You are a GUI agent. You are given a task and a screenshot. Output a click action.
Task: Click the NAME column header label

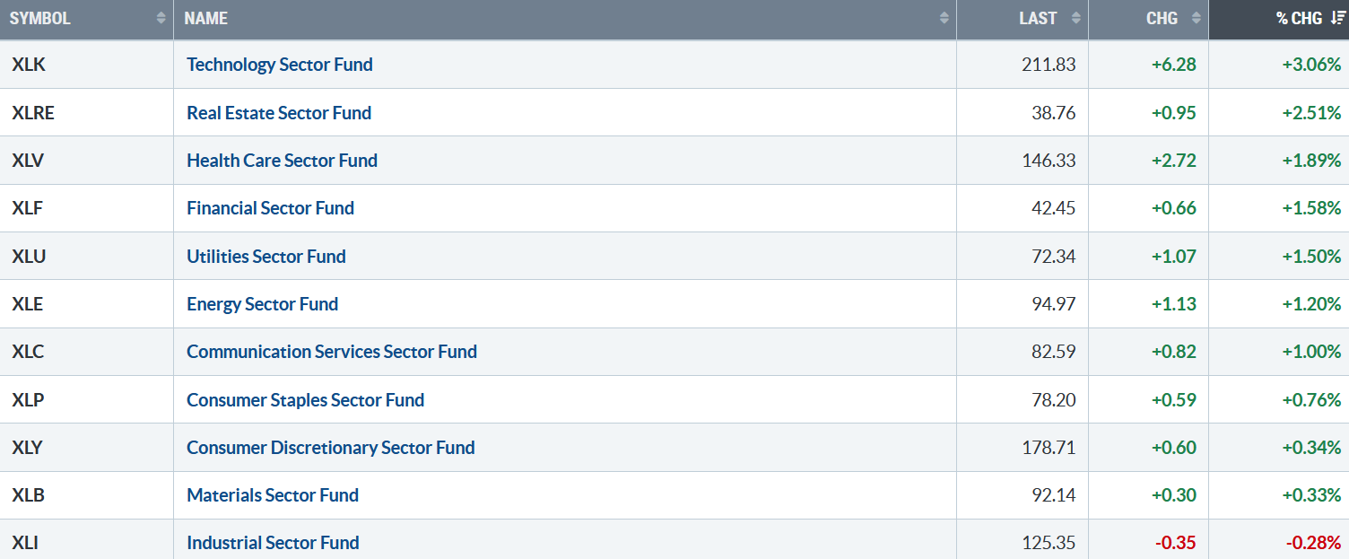[x=206, y=18]
